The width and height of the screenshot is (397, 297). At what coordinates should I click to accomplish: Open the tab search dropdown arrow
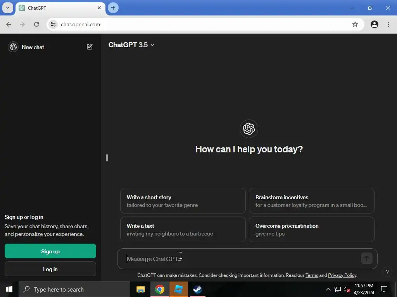[8, 8]
